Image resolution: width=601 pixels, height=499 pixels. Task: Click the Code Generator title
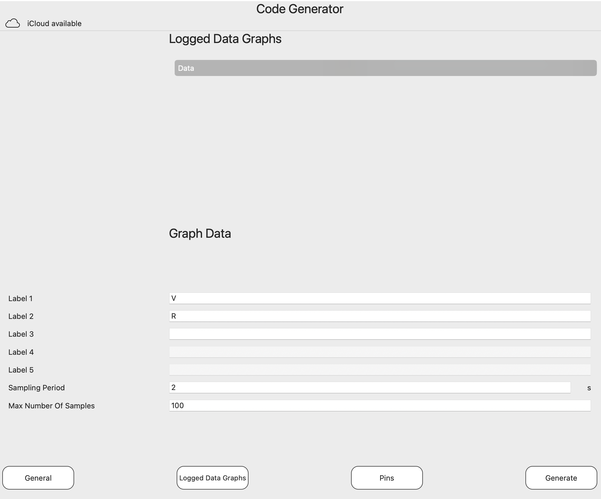(x=300, y=9)
